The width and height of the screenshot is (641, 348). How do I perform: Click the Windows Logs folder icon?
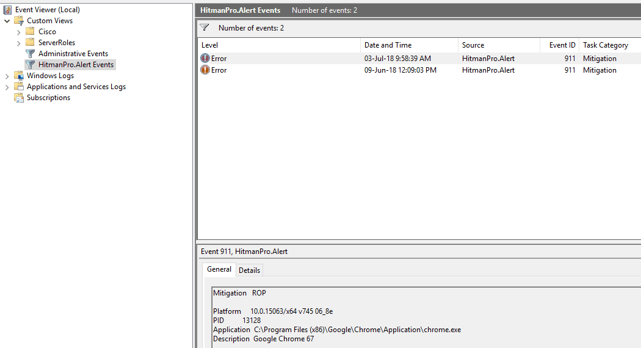19,76
